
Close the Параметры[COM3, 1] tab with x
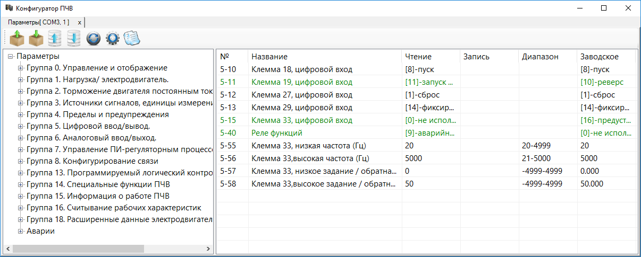[x=80, y=22]
